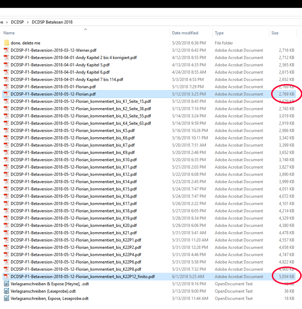This screenshot has width=302, height=309.
Task: Click 'DCDSP Betalesen 2018' breadcrumb segment
Action: [x=52, y=22]
